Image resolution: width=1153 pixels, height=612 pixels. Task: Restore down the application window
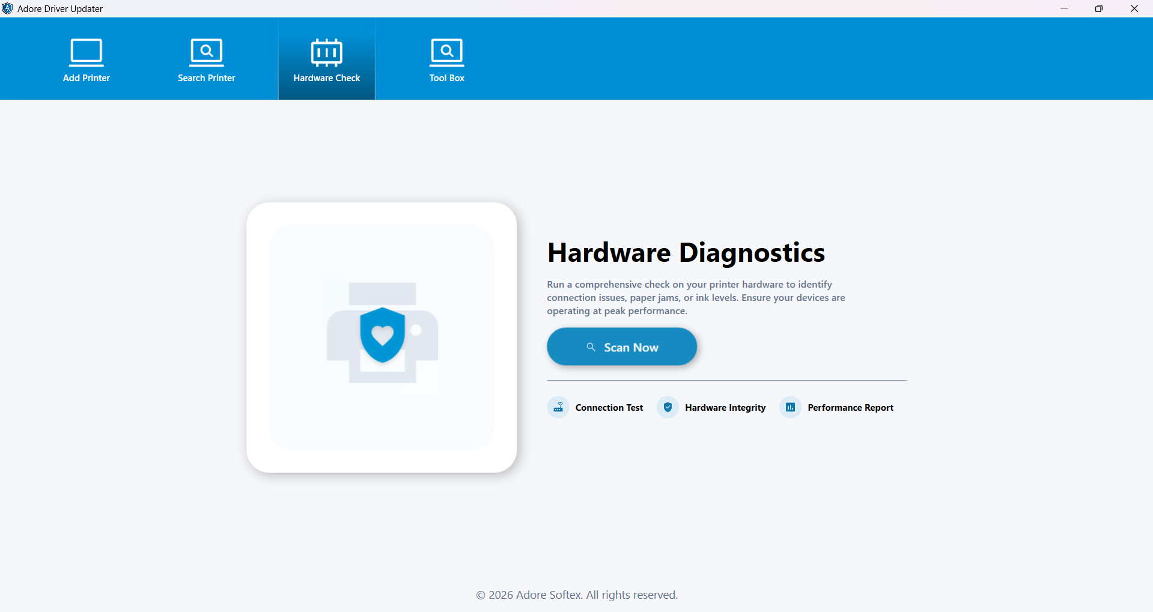1099,8
